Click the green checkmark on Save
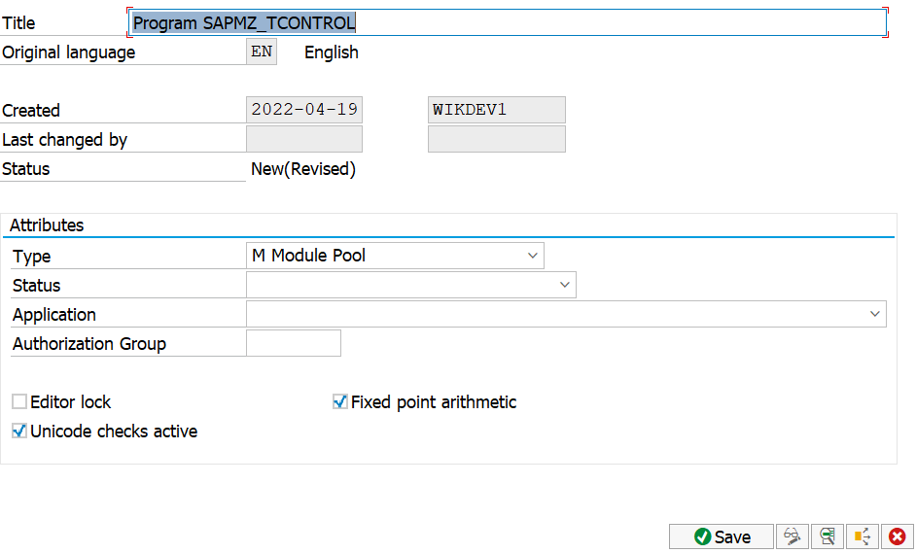The image size is (916, 553). (x=702, y=536)
